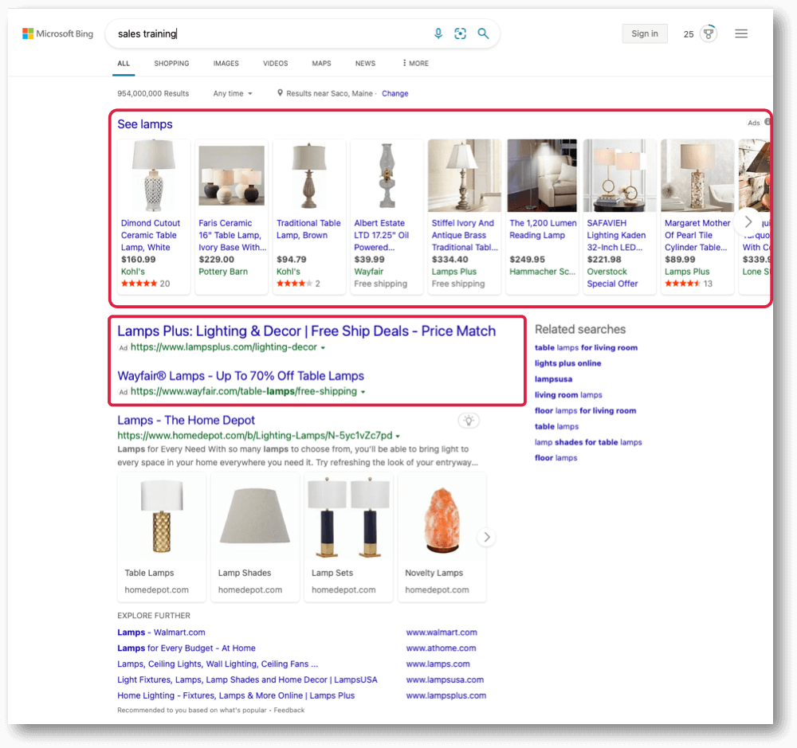Expand the wayfair.com ad URL dropdown arrow

(x=363, y=392)
